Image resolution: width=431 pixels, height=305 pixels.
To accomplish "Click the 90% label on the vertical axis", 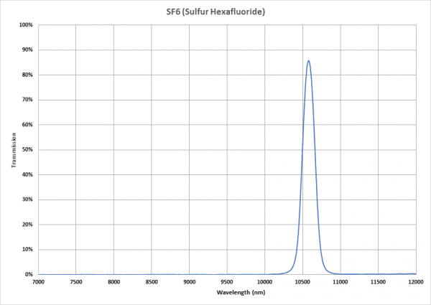I will pos(27,50).
